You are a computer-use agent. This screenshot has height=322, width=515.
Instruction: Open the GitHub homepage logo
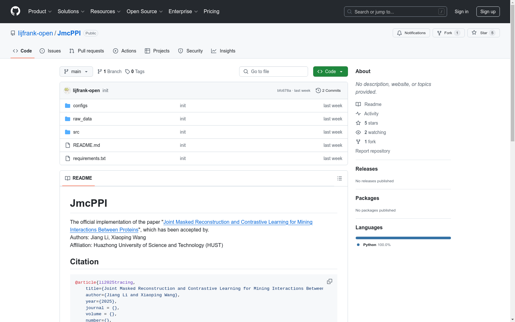pyautogui.click(x=15, y=11)
